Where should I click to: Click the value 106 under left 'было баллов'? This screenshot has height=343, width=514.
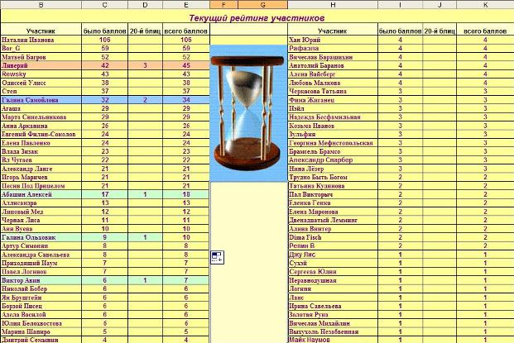pos(104,40)
